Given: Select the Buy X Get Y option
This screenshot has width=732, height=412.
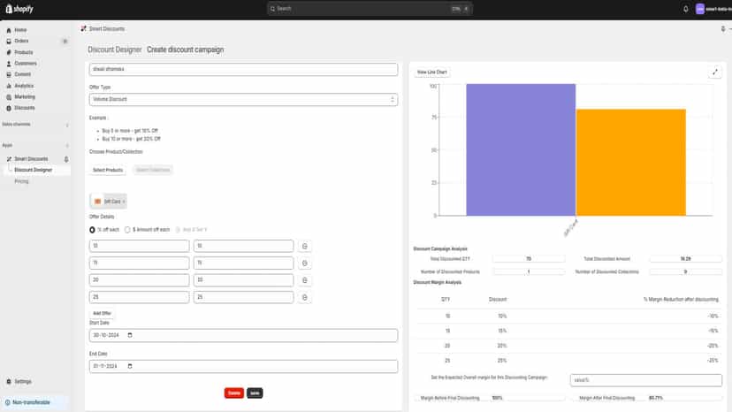Looking at the screenshot, I should [x=178, y=230].
